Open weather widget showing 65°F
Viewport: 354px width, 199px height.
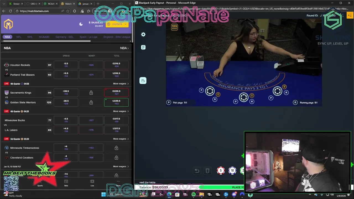pos(13,194)
